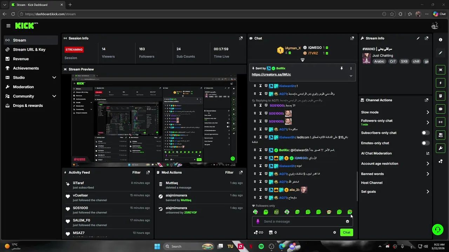Image resolution: width=449 pixels, height=252 pixels.
Task: Click the Stream Preview thumbnail
Action: [x=154, y=120]
